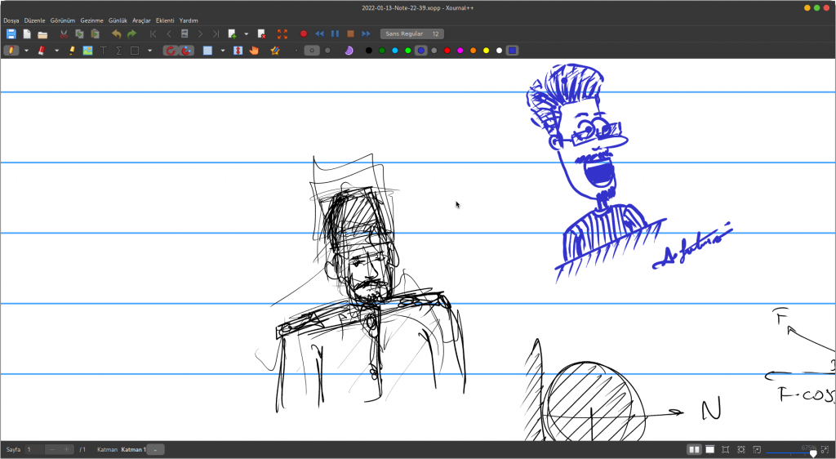Click the select region tool

[x=208, y=51]
